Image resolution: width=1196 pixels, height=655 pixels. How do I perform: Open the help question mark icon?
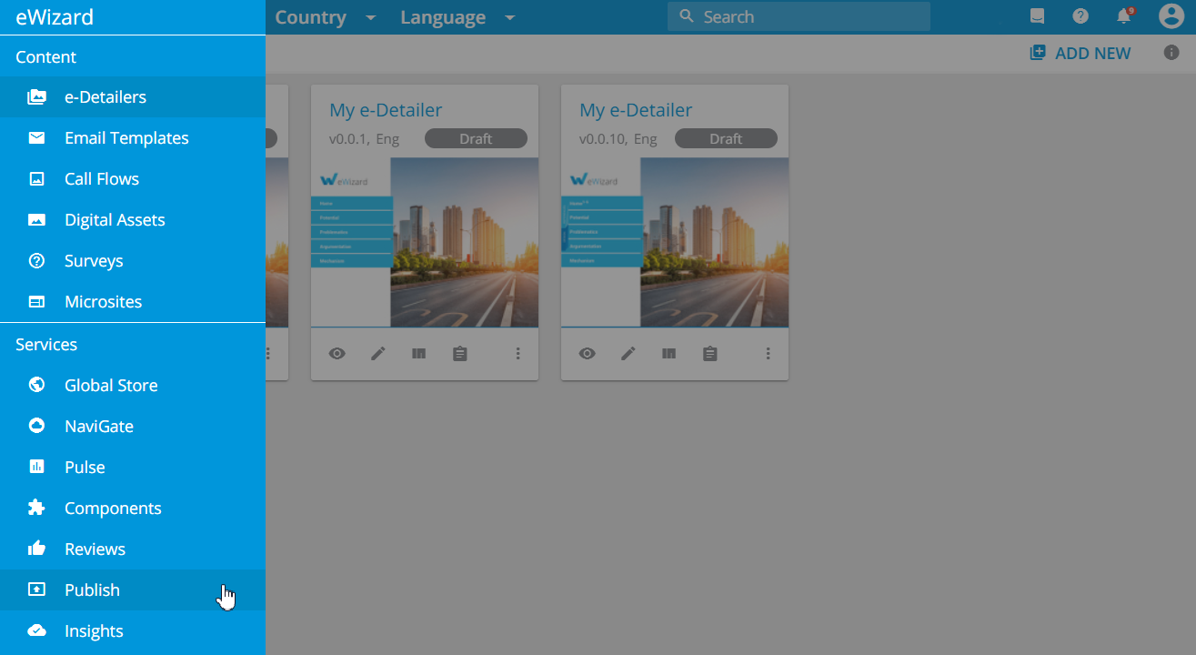[x=1080, y=16]
